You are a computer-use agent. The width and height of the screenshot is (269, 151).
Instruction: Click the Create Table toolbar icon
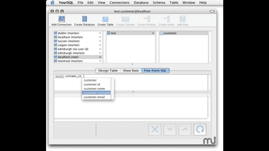point(105,19)
